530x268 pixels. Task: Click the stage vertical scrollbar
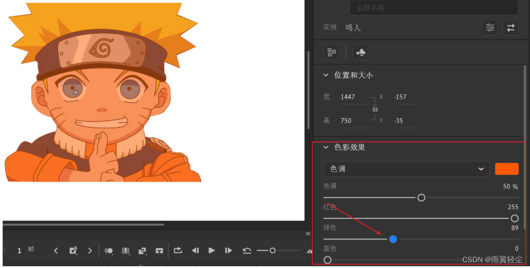[308, 90]
